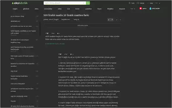Open the top-right account more-options dropdown

click(158, 3)
